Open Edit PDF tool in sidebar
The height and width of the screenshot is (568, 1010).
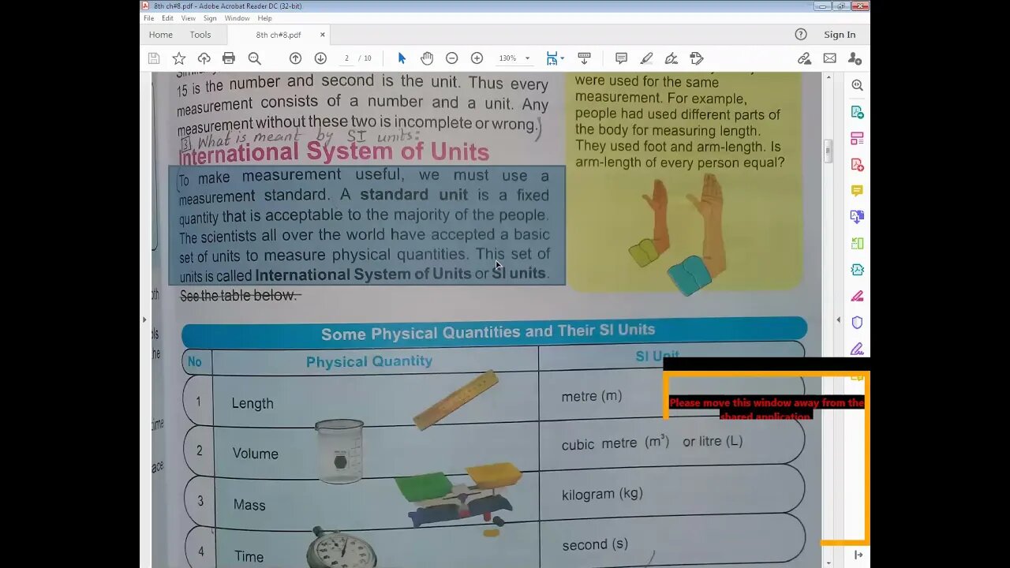[x=857, y=138]
